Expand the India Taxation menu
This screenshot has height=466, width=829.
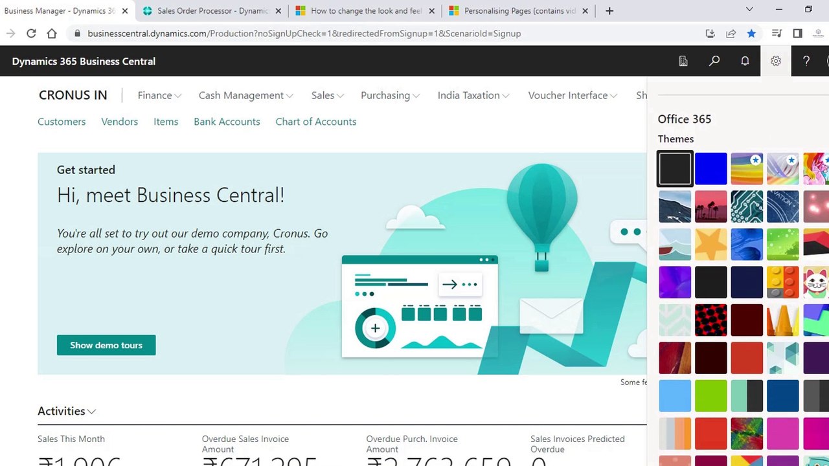pyautogui.click(x=473, y=95)
